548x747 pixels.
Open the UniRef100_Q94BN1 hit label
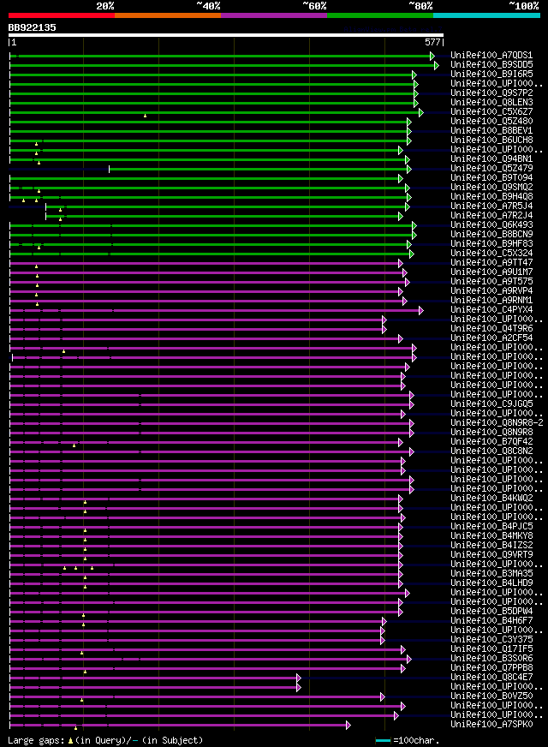coord(491,159)
